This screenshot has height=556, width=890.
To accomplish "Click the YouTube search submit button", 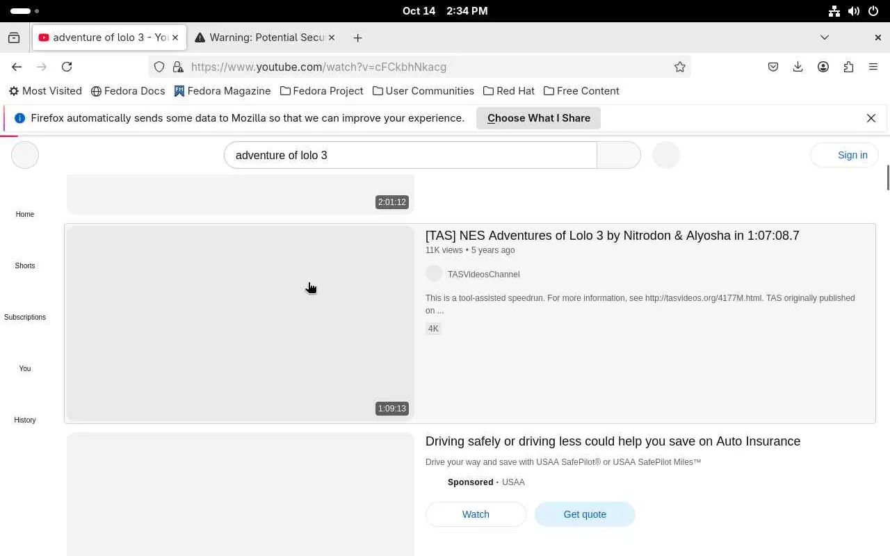I will [619, 155].
